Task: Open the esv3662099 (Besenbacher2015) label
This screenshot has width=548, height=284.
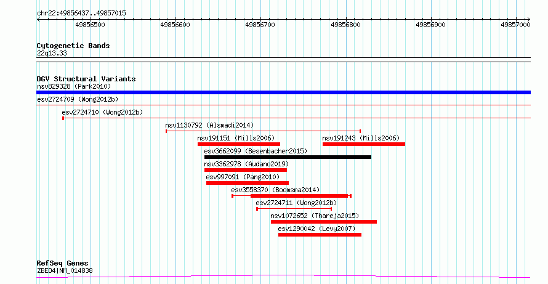Action: [x=256, y=151]
